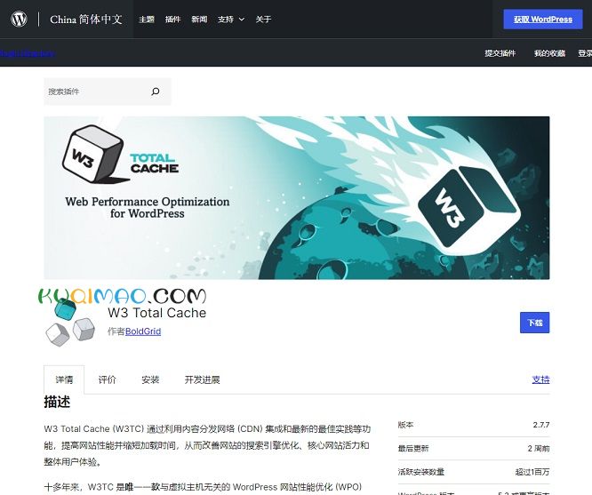The image size is (592, 495).
Task: Open 提交插件 link
Action: click(x=500, y=53)
